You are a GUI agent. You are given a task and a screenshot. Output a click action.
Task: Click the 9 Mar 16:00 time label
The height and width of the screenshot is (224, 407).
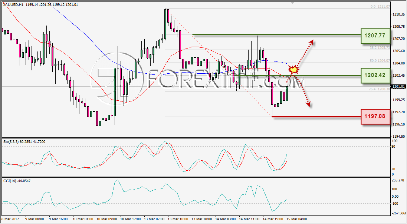point(58,219)
